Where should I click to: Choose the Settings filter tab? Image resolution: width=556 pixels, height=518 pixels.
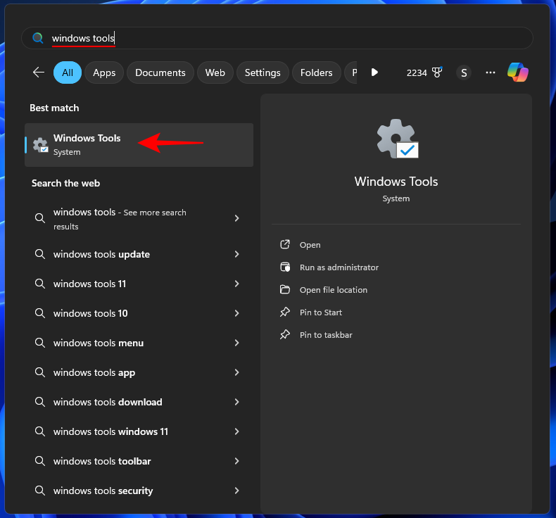263,72
